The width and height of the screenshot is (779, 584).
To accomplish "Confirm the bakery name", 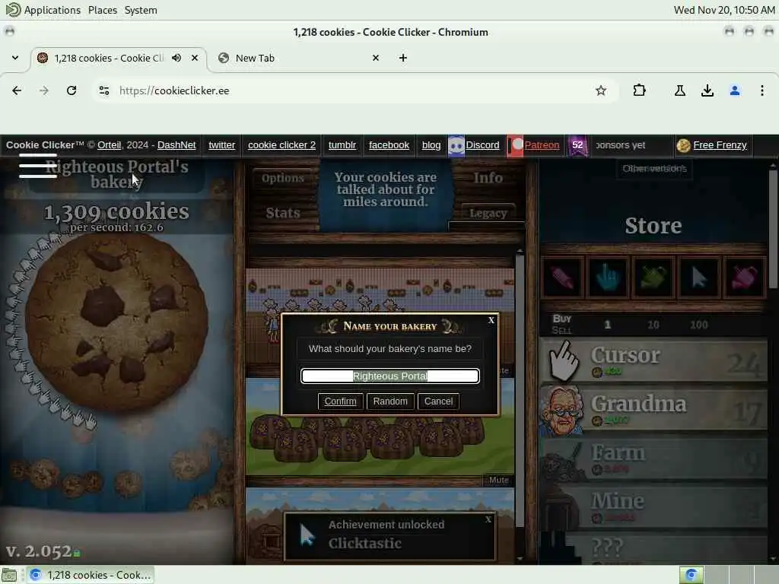I will click(x=340, y=401).
